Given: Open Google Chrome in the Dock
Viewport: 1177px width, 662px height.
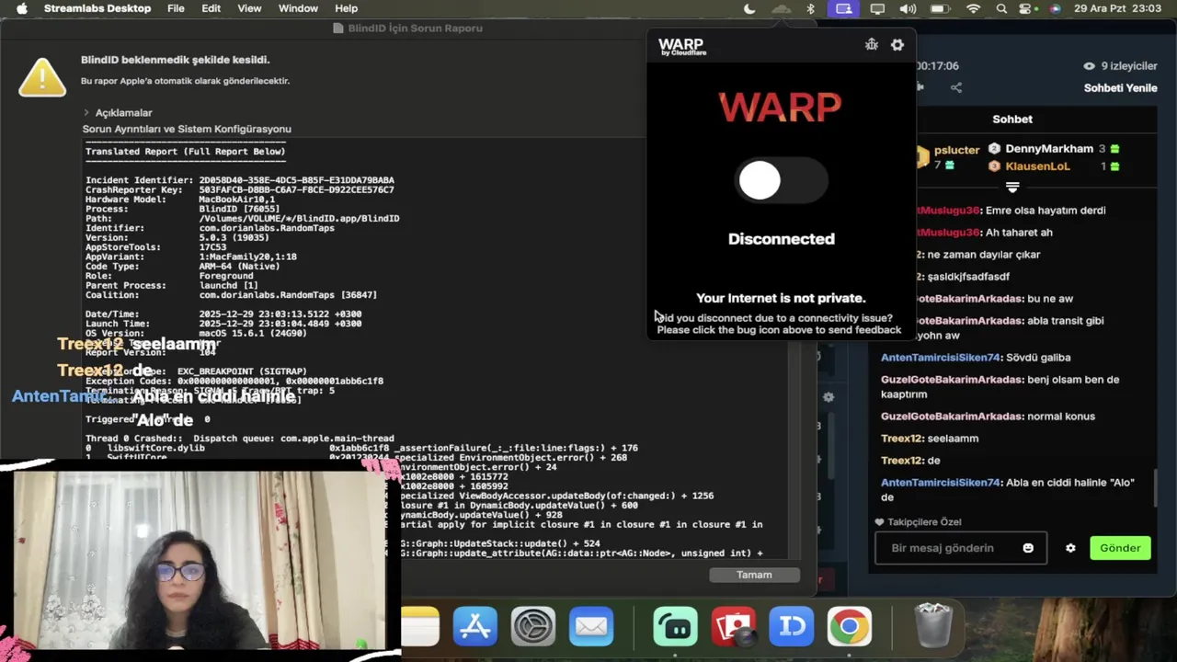Looking at the screenshot, I should [850, 627].
